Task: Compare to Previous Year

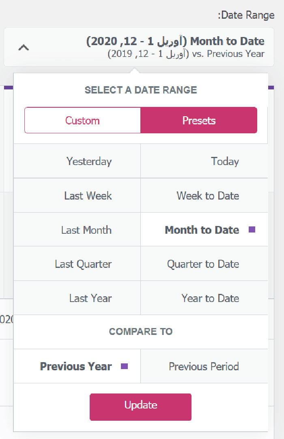Action: tap(77, 366)
